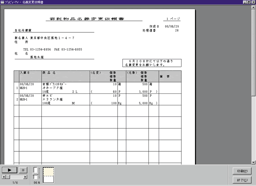256x186 pixels.
Task: Minimize the preview window
Action: [x=245, y=2]
